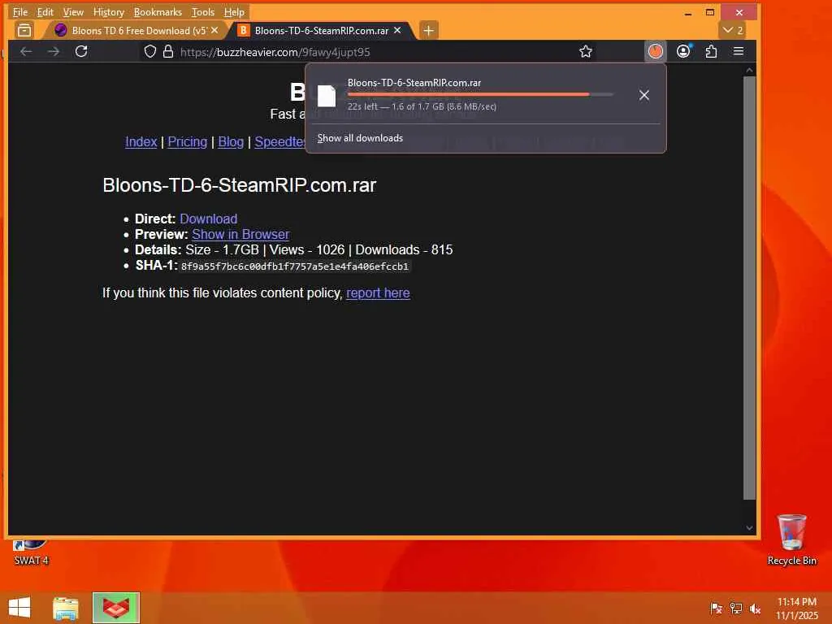Open the Recycle Bin desktop icon
The height and width of the screenshot is (624, 832).
[791, 539]
